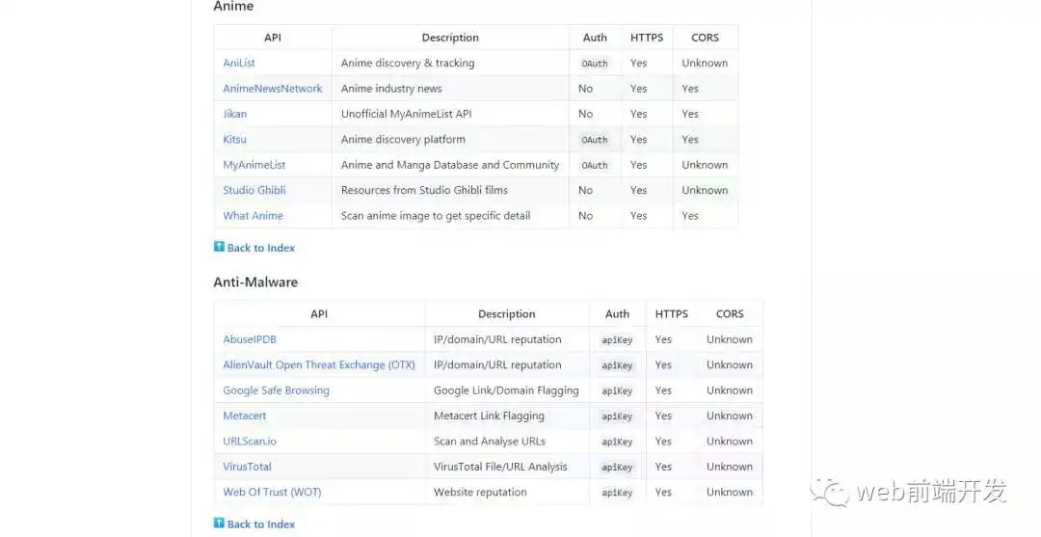Click the Anti-Malware table HTTPS header
The image size is (1041, 537).
click(672, 314)
